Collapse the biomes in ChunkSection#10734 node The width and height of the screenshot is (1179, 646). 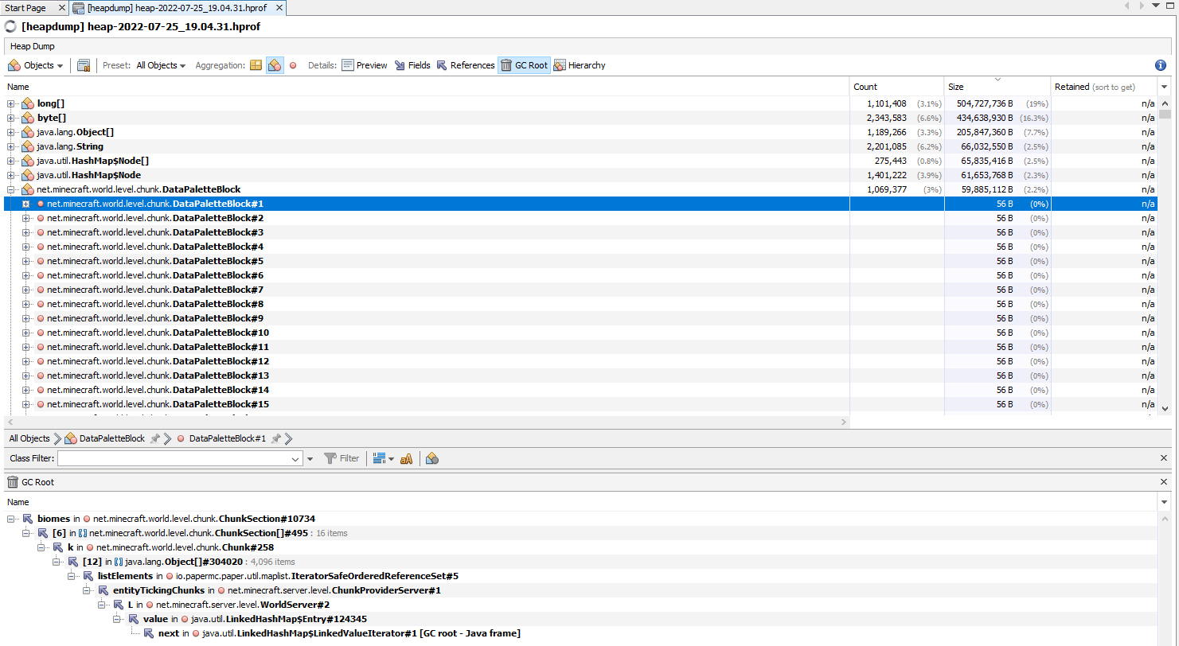11,519
